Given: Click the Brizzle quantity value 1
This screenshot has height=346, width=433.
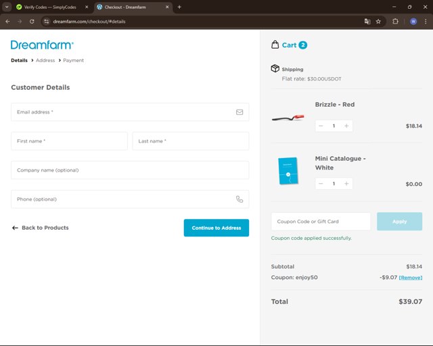Looking at the screenshot, I should tap(334, 126).
